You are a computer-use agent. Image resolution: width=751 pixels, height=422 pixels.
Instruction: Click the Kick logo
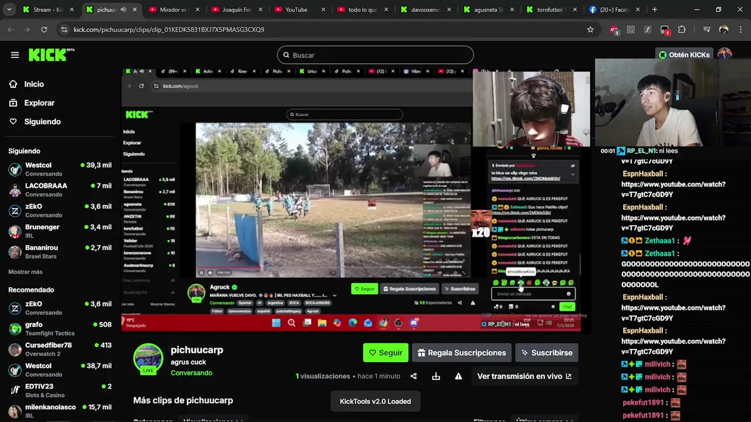[x=52, y=55]
